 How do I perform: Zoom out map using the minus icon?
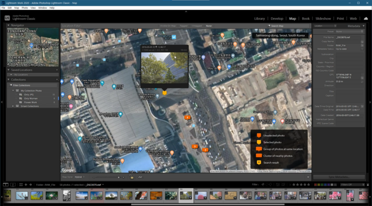[94, 177]
